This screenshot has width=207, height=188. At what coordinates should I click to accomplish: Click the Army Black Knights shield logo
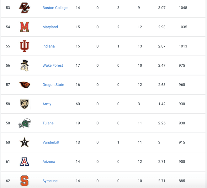click(24, 104)
